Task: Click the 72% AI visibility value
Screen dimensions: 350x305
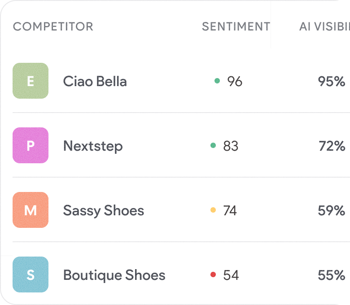Action: [332, 146]
